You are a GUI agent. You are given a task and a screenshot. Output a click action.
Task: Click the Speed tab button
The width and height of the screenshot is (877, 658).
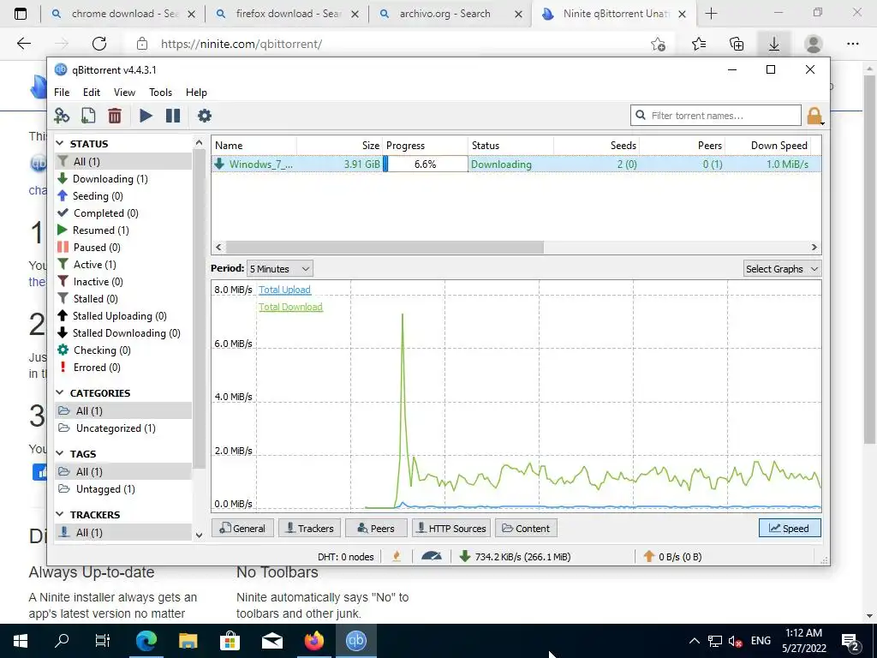pyautogui.click(x=790, y=528)
